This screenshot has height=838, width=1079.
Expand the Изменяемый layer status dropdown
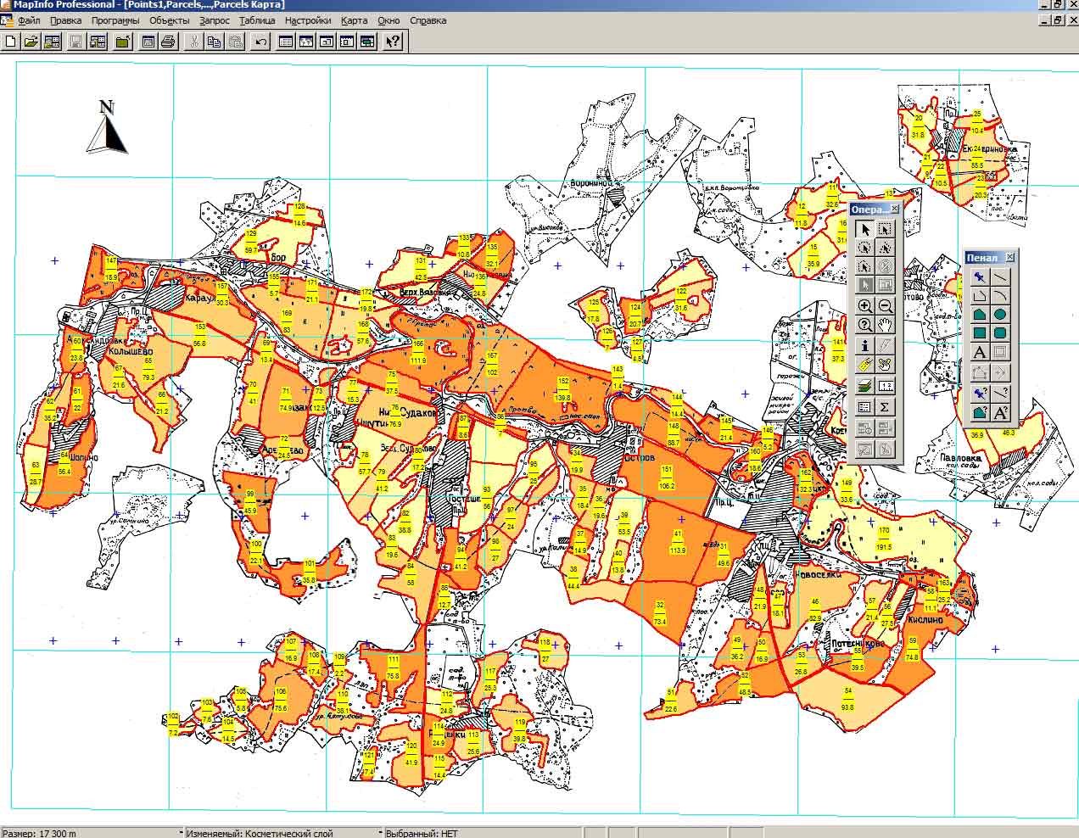tap(379, 833)
